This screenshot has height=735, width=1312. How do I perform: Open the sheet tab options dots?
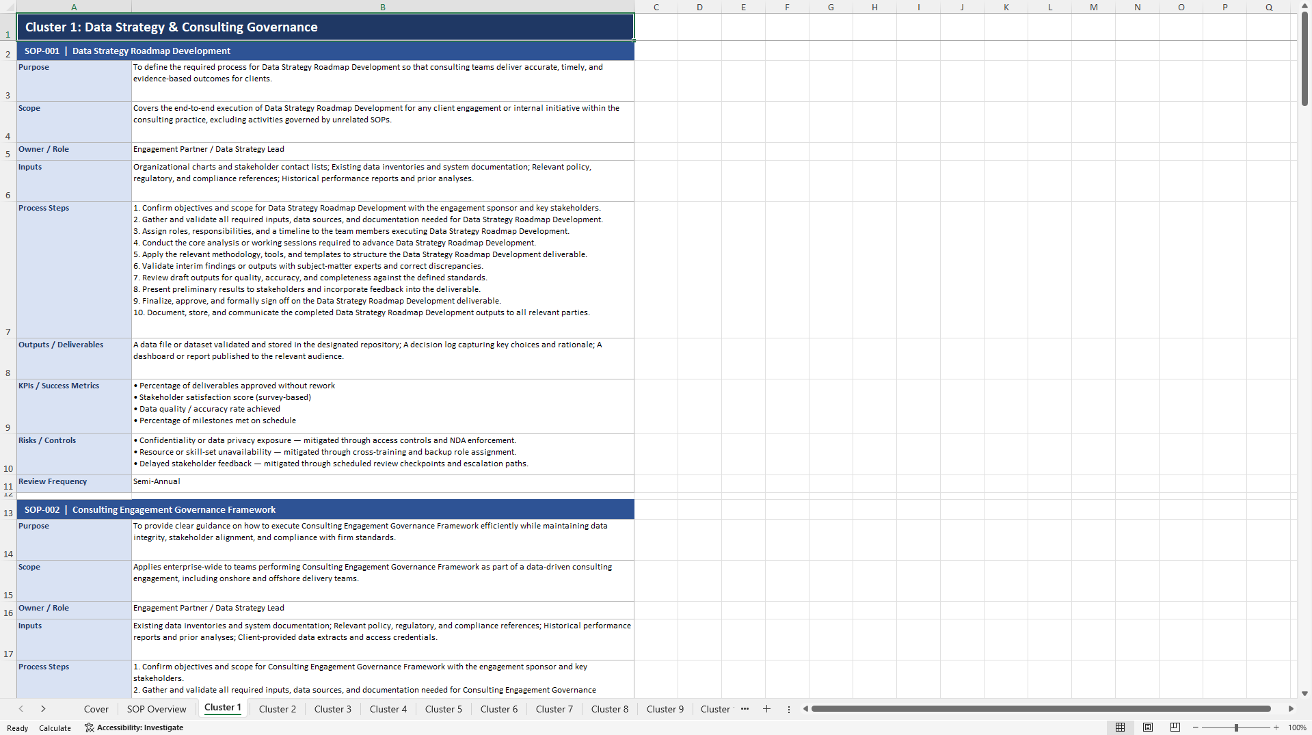[788, 709]
